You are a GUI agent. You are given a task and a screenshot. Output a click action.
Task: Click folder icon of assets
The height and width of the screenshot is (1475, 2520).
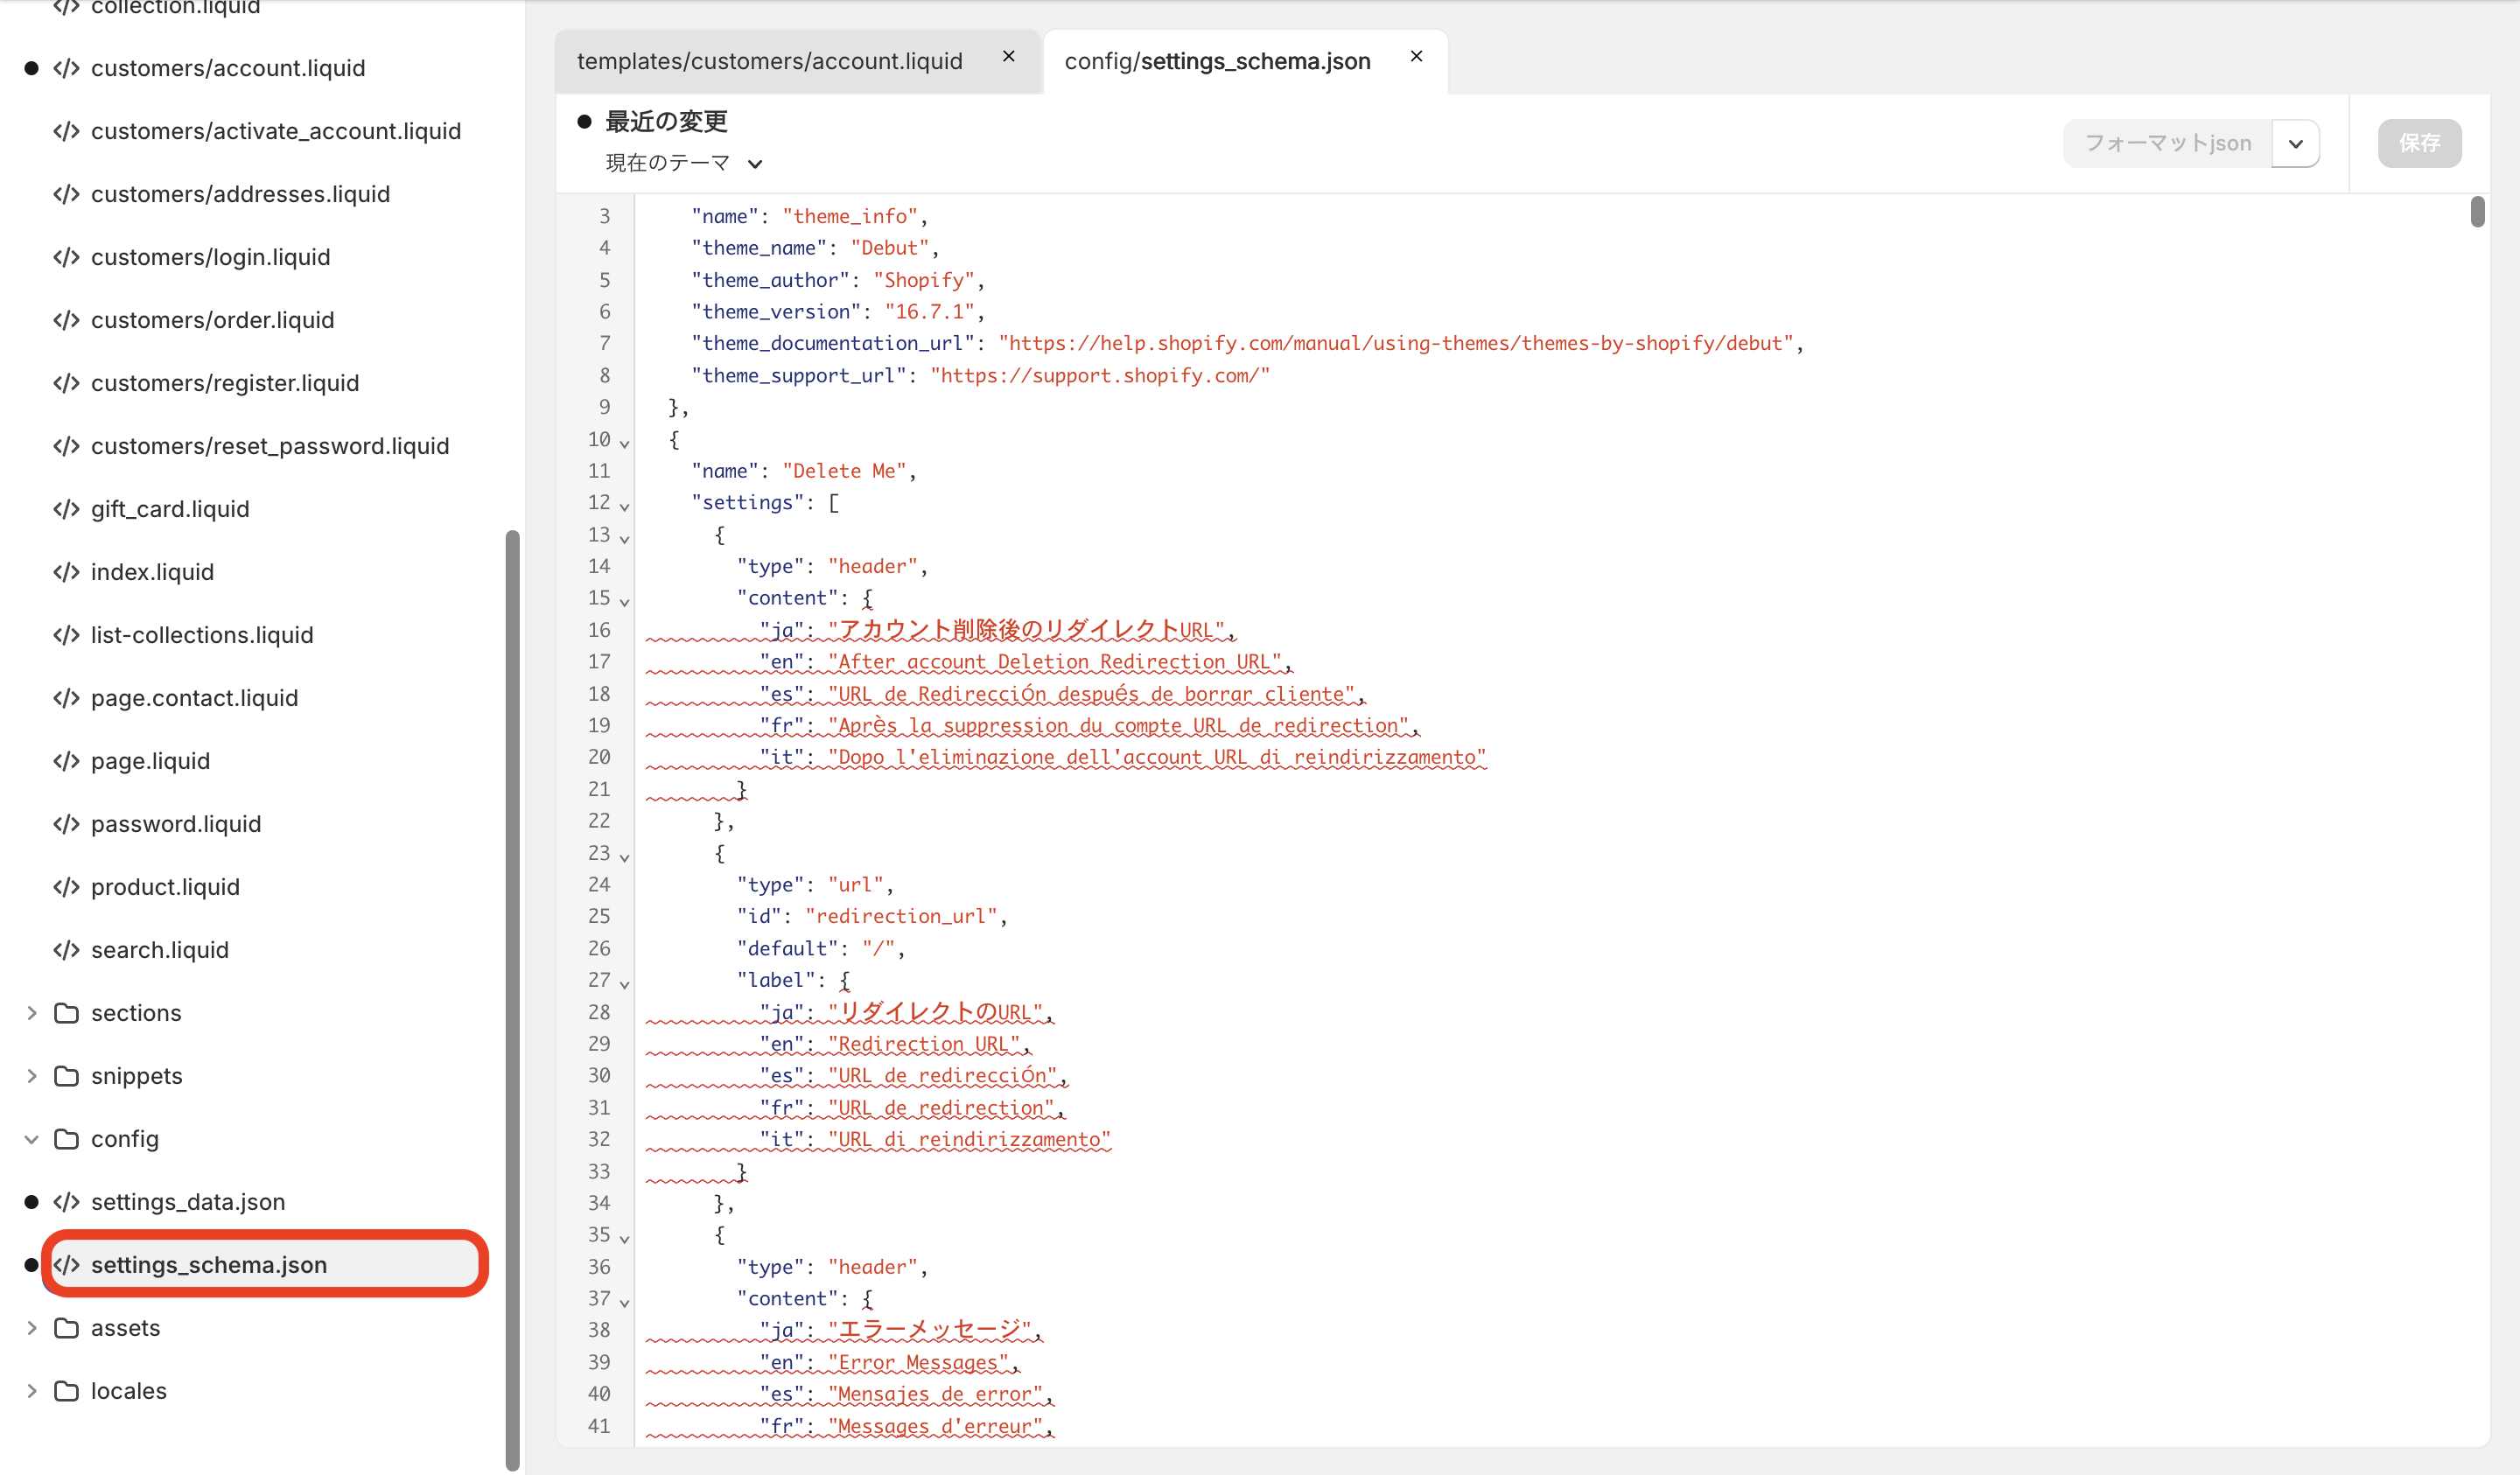(x=66, y=1328)
